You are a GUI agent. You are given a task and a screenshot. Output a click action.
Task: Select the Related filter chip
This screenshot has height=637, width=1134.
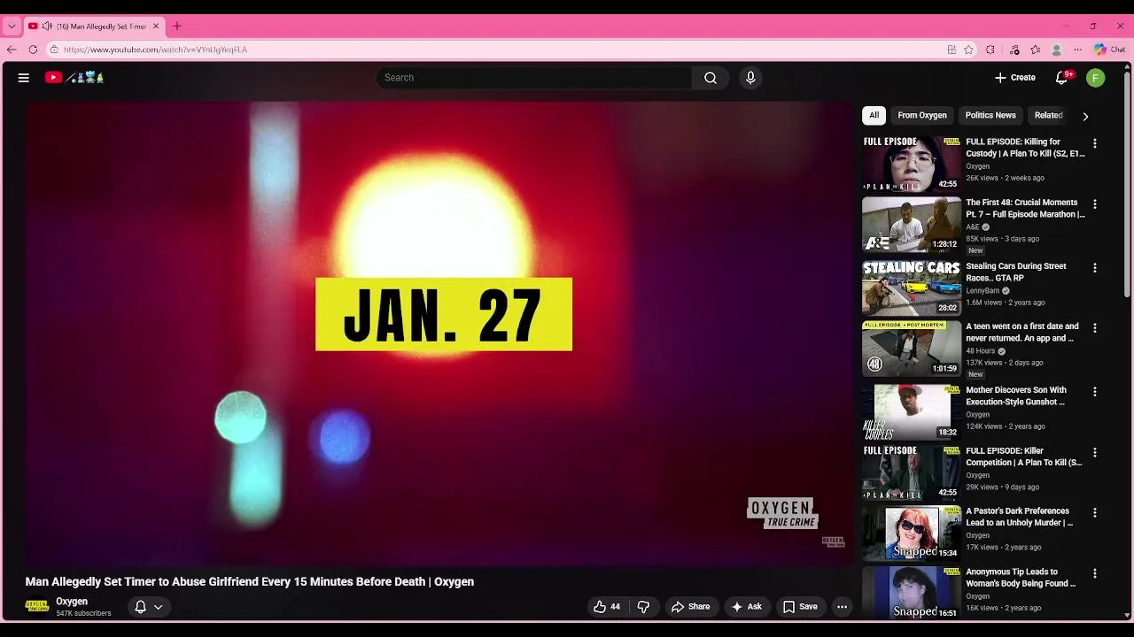[1048, 115]
